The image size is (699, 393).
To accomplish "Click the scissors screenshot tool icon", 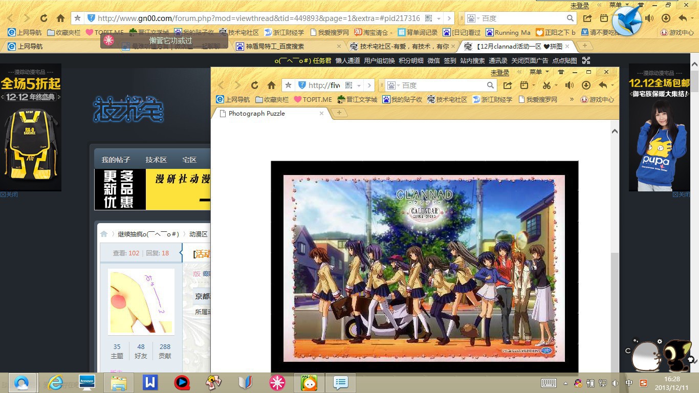I will [547, 85].
